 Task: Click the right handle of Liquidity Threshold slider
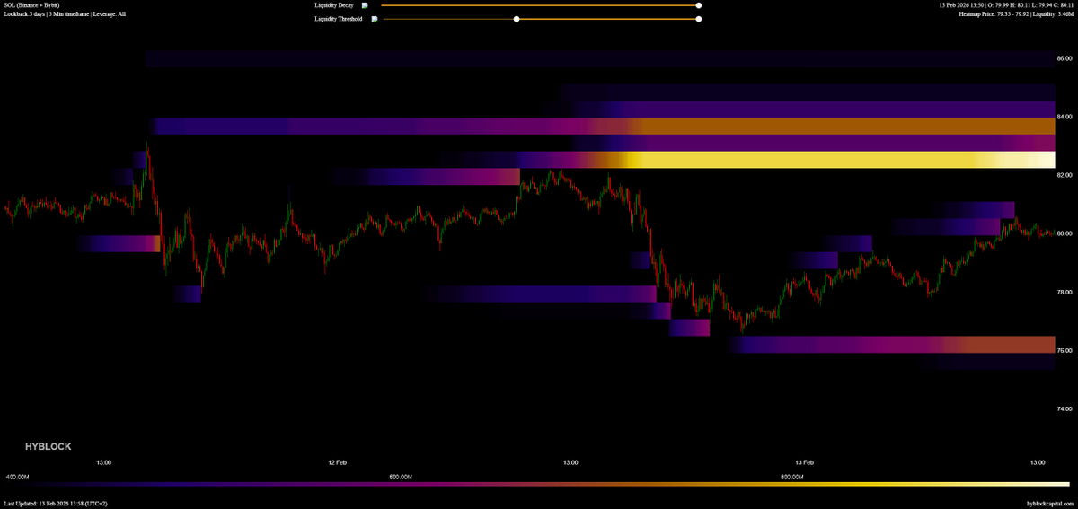coord(699,18)
